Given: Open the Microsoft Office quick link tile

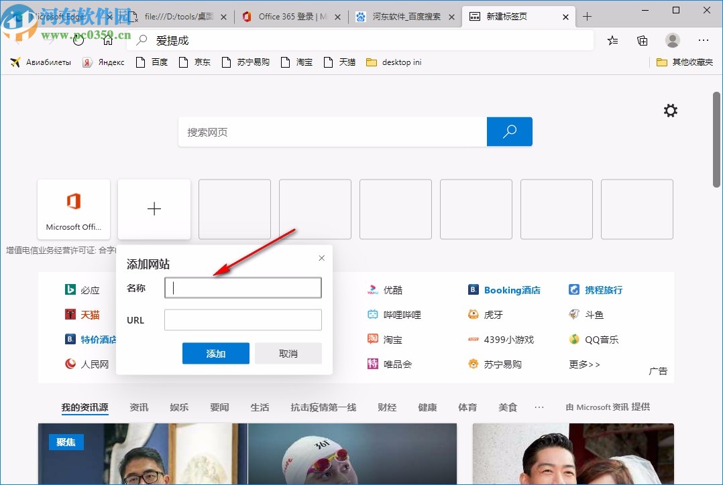Looking at the screenshot, I should pos(74,209).
